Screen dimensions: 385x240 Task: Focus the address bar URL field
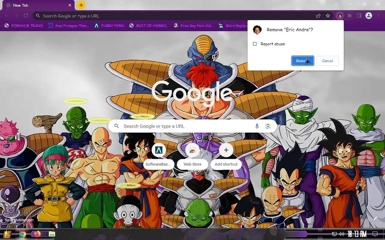tap(177, 16)
